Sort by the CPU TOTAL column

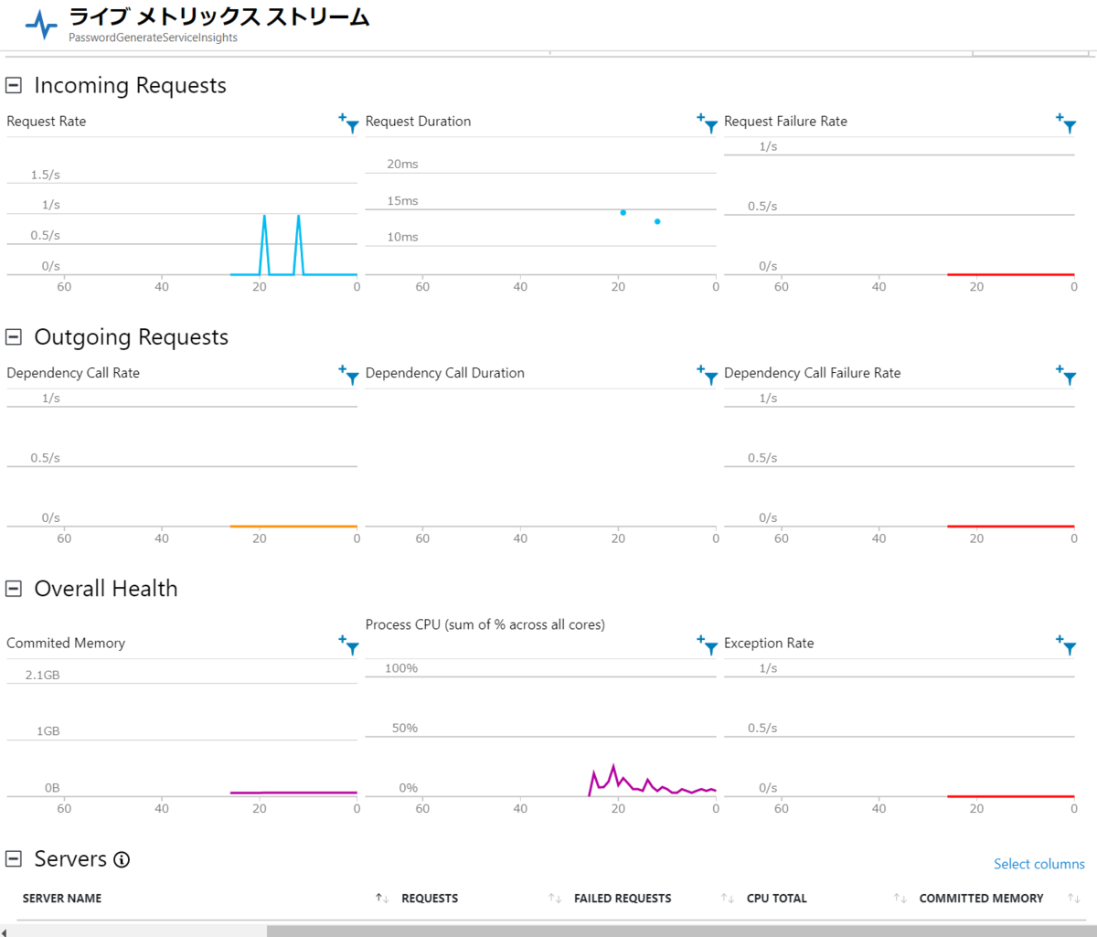[x=900, y=899]
